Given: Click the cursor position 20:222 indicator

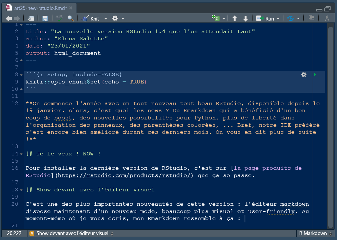Looking at the screenshot, I should pyautogui.click(x=14, y=233).
